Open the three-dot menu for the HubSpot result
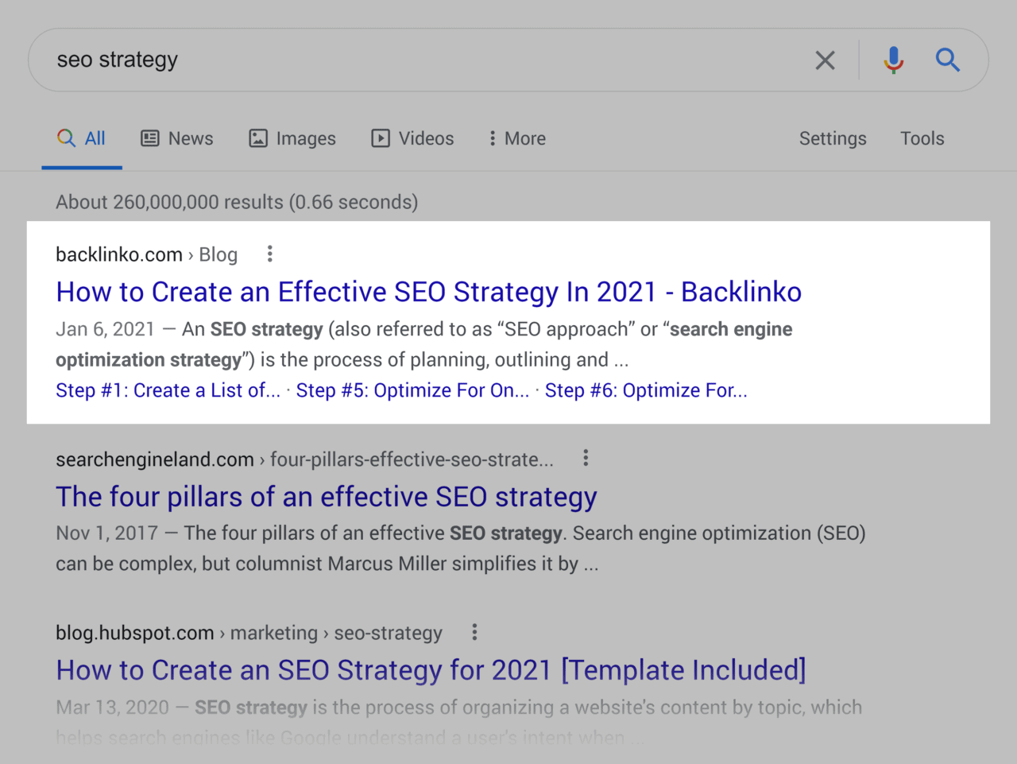 point(474,631)
